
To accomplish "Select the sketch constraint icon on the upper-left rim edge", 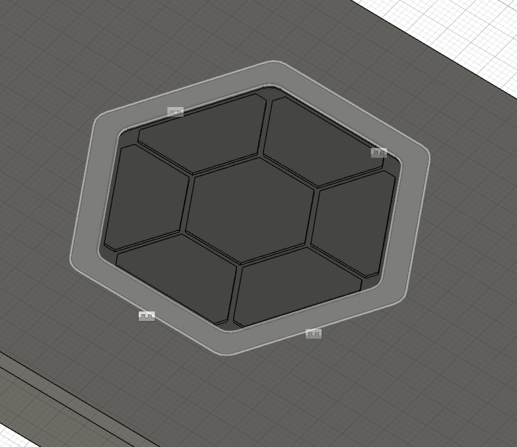I will pyautogui.click(x=174, y=112).
